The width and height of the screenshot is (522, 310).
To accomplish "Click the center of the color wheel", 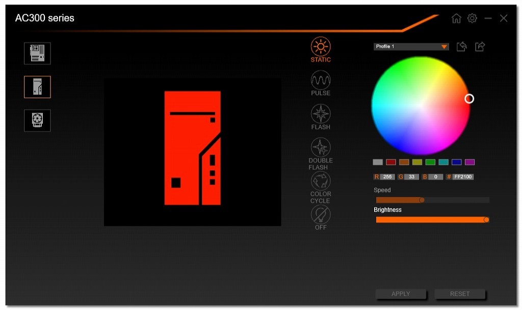I will coord(421,106).
